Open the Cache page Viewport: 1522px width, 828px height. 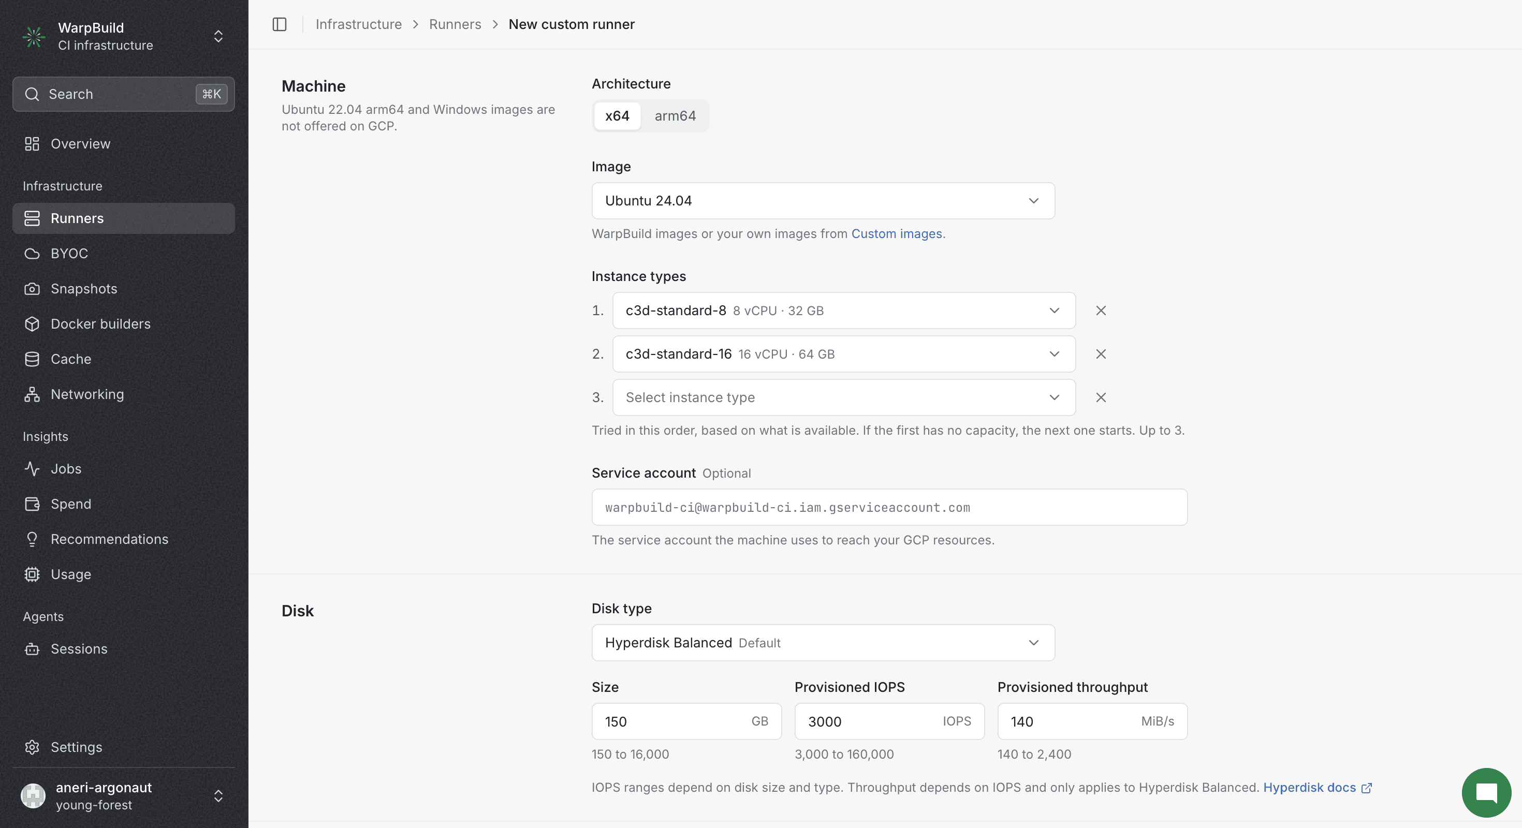click(124, 359)
